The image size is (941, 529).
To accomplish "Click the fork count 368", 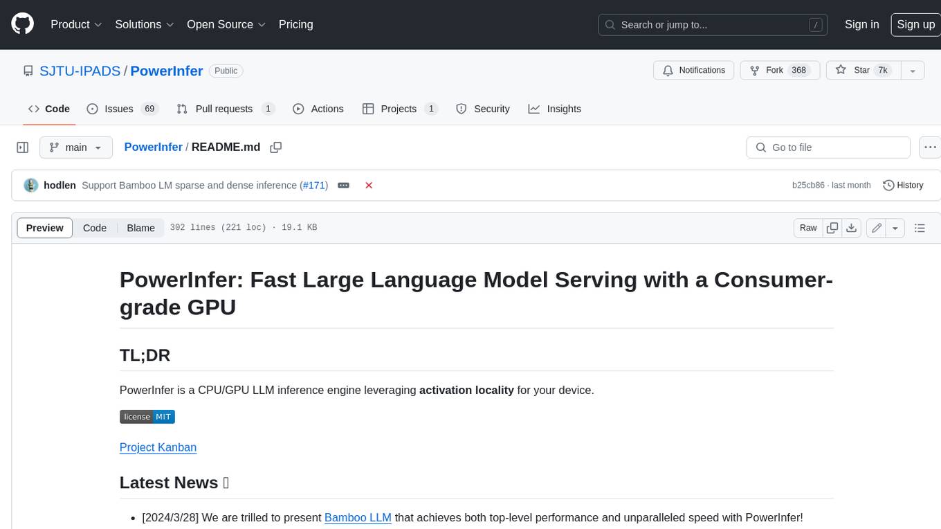I will (799, 70).
